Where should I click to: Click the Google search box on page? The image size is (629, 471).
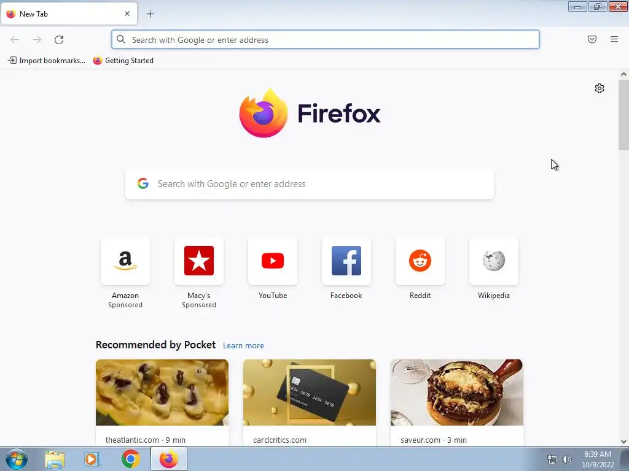click(x=310, y=184)
